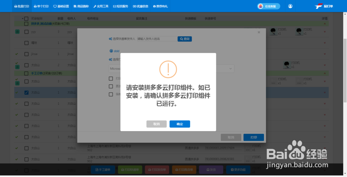Screen dimensions: 347x177
Task: Tick the first checkbox below the printer dropdown
Action: point(111,78)
